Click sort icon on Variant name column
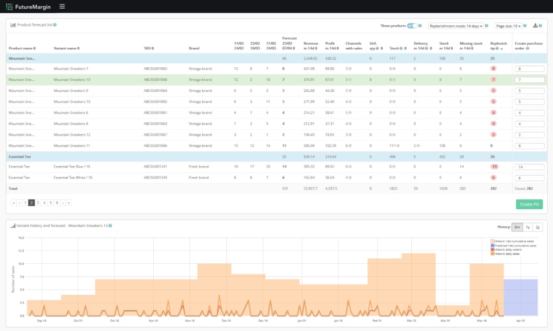Image resolution: width=553 pixels, height=331 pixels. coord(78,48)
